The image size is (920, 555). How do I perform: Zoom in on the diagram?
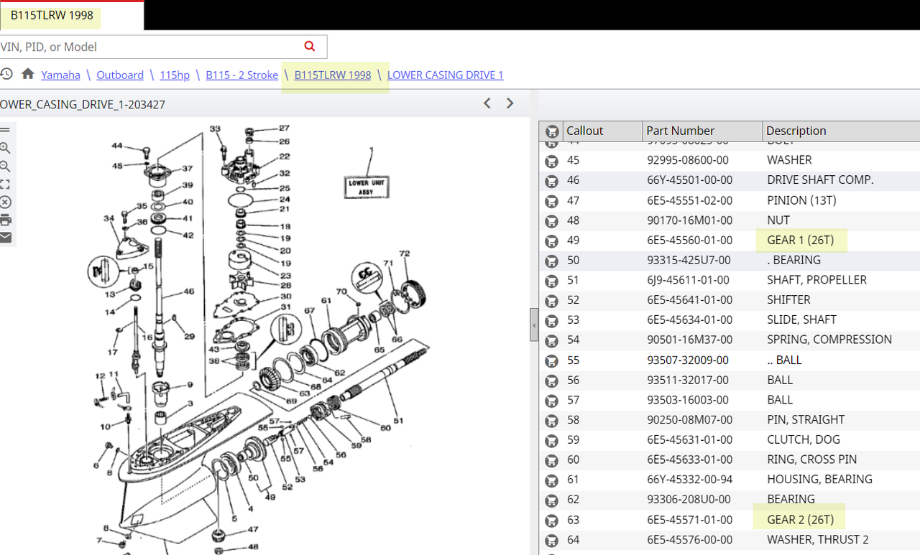coord(5,148)
